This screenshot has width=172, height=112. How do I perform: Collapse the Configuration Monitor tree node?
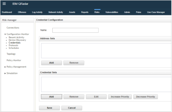click(5, 34)
